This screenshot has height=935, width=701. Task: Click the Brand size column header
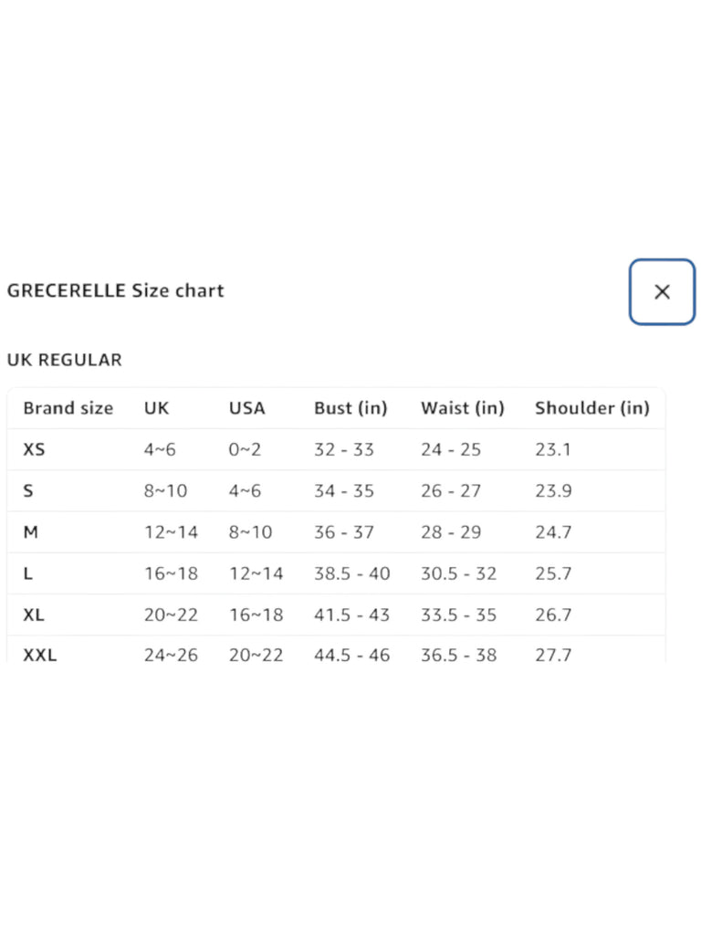click(68, 408)
